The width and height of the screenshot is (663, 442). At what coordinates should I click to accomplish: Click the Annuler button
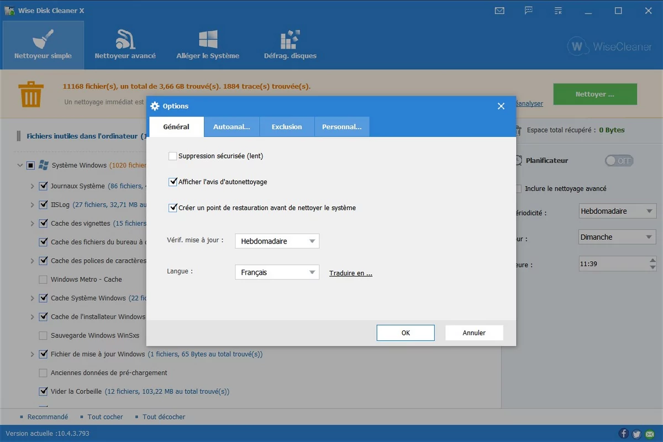(x=474, y=333)
